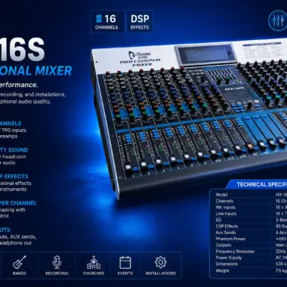Click the CHURCHES label
Viewport: 287px width, 287px height.
point(94,273)
